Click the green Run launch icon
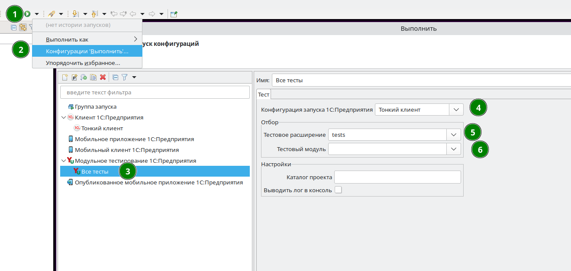Viewport: 571px width, 271px height. pos(27,14)
